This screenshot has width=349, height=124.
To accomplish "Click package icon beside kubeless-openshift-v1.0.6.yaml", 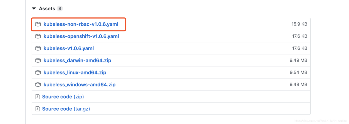I will (38, 36).
